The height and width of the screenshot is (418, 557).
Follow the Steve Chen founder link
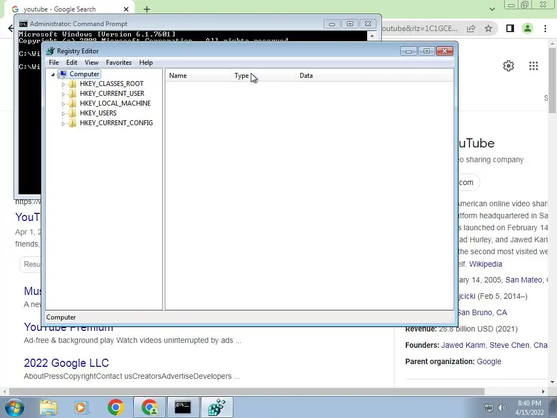point(509,345)
